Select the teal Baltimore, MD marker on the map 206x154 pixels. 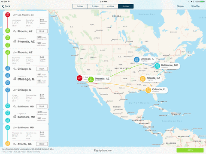pos(157,66)
